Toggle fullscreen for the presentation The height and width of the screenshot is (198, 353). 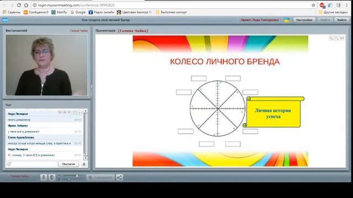click(x=342, y=38)
